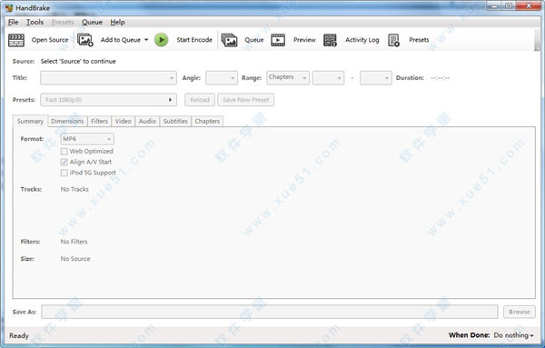Screen dimensions: 545x348
Task: Expand the Title dropdown
Action: click(108, 78)
